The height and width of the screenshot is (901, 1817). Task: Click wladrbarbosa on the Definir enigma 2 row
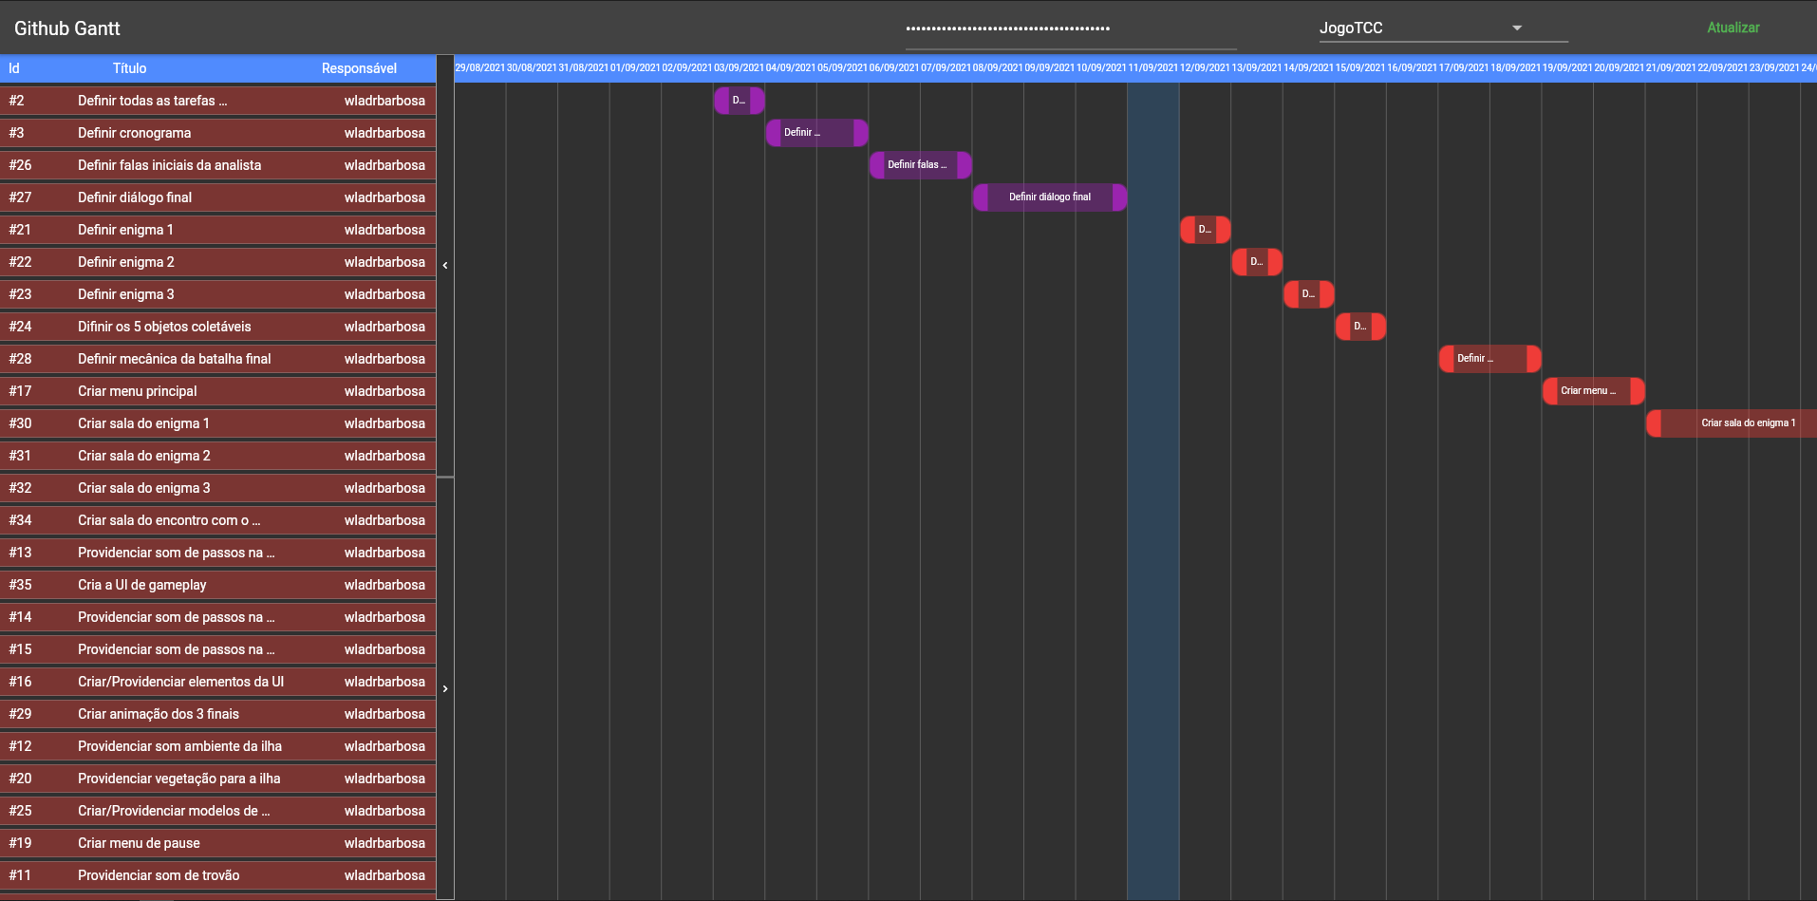click(384, 262)
